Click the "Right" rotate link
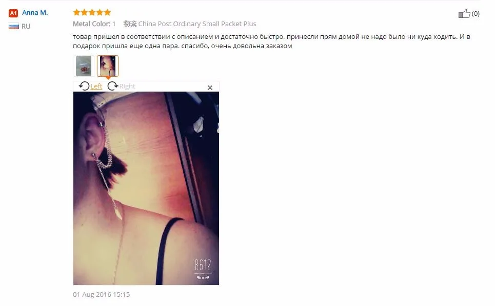Screen dimensions: 495x306 (127, 86)
